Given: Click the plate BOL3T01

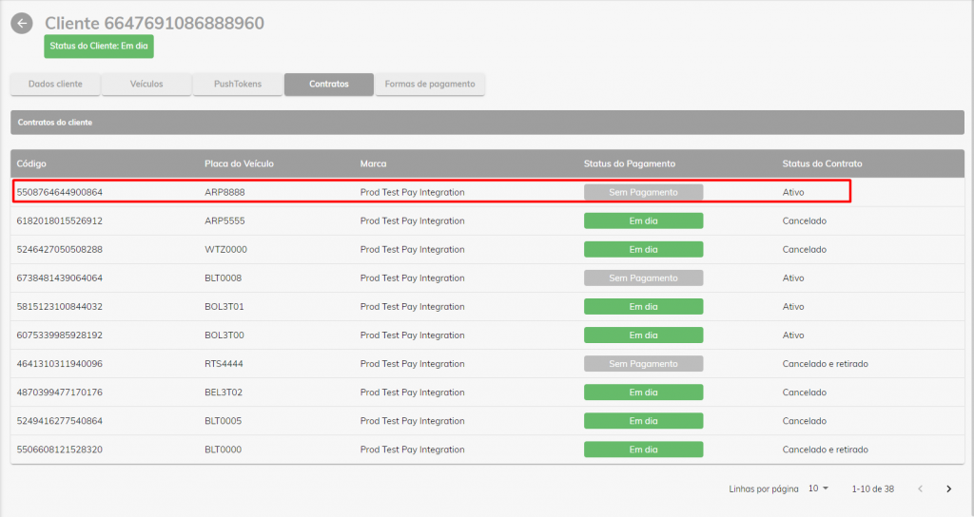Looking at the screenshot, I should (x=224, y=307).
